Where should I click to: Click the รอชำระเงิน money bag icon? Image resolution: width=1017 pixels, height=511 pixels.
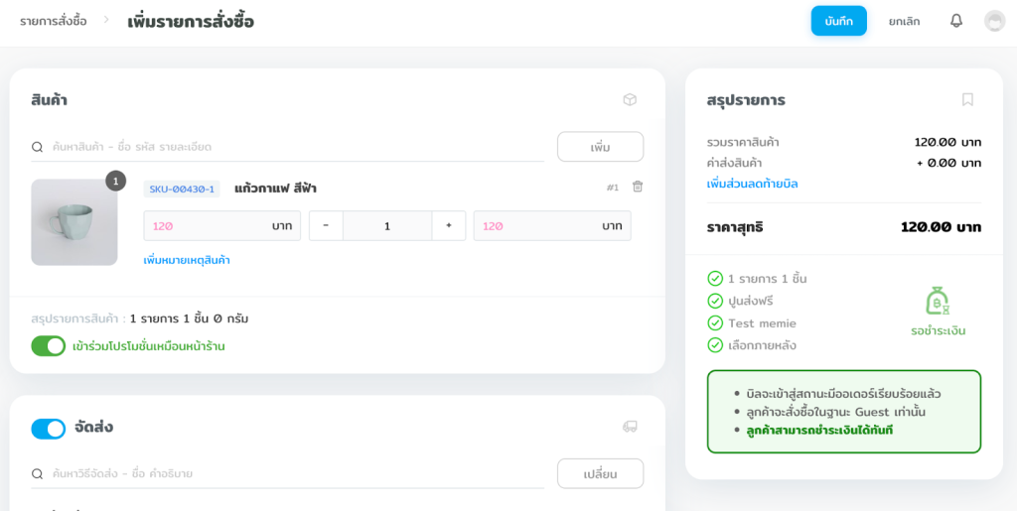click(x=938, y=301)
